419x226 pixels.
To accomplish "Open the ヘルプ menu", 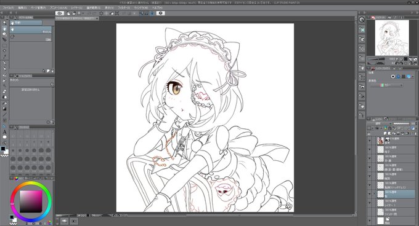I will (157, 8).
